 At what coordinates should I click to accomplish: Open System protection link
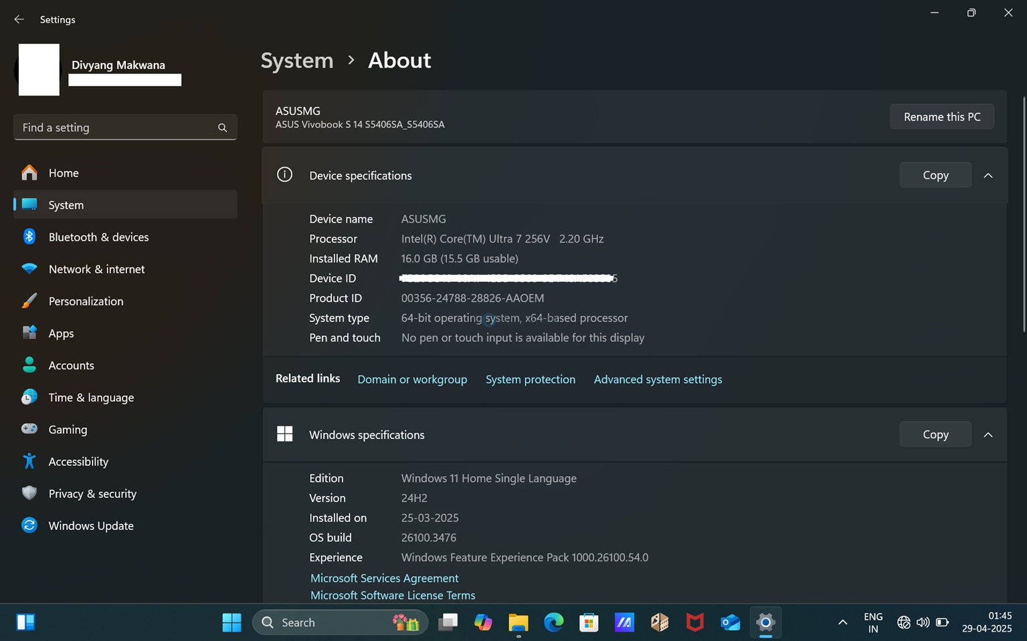point(530,379)
